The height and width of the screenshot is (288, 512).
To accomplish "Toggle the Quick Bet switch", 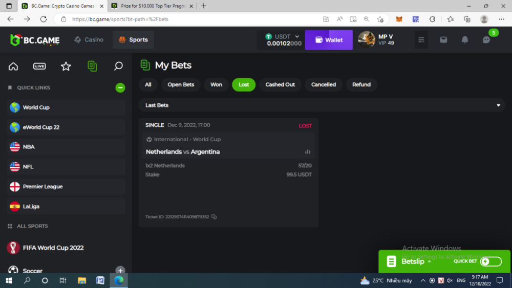I will 490,261.
